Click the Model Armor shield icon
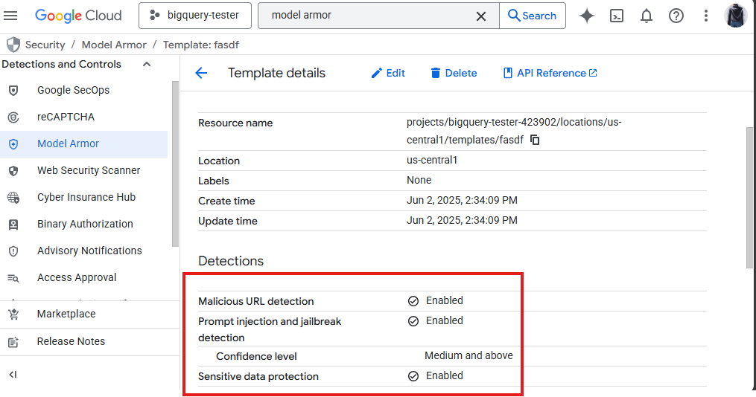Viewport: 756px width, 397px height. (x=13, y=144)
